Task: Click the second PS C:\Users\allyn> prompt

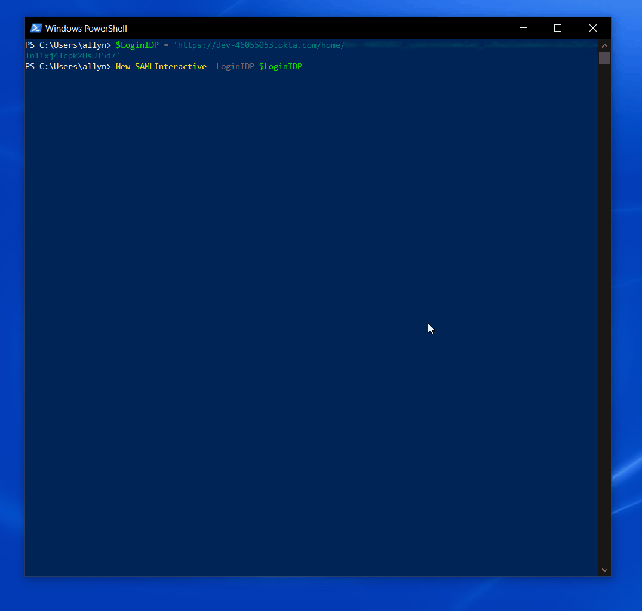Action: tap(68, 67)
